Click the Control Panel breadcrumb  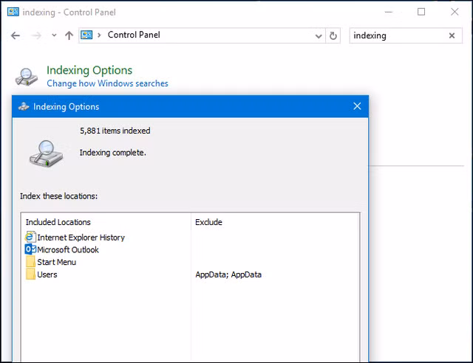pos(134,35)
